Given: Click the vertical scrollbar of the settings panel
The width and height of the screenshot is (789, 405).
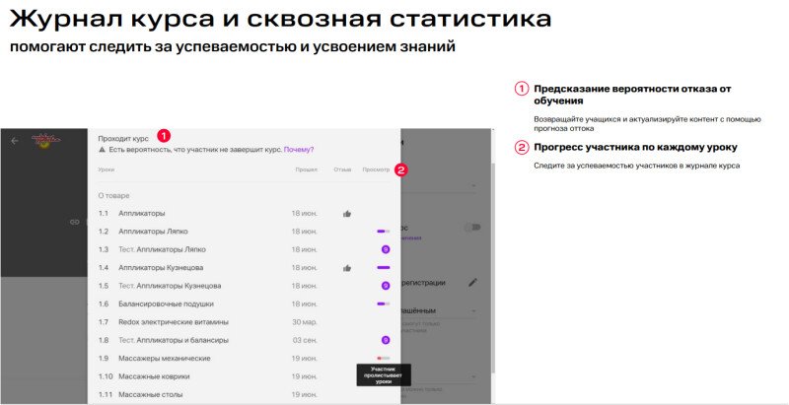Looking at the screenshot, I should (493, 266).
